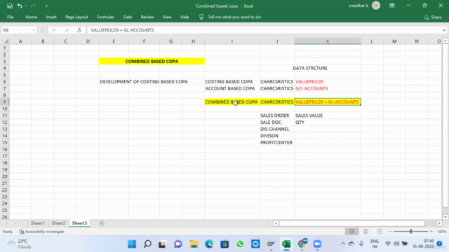The height and width of the screenshot is (252, 449).
Task: Switch to the Data tab
Action: point(128,17)
